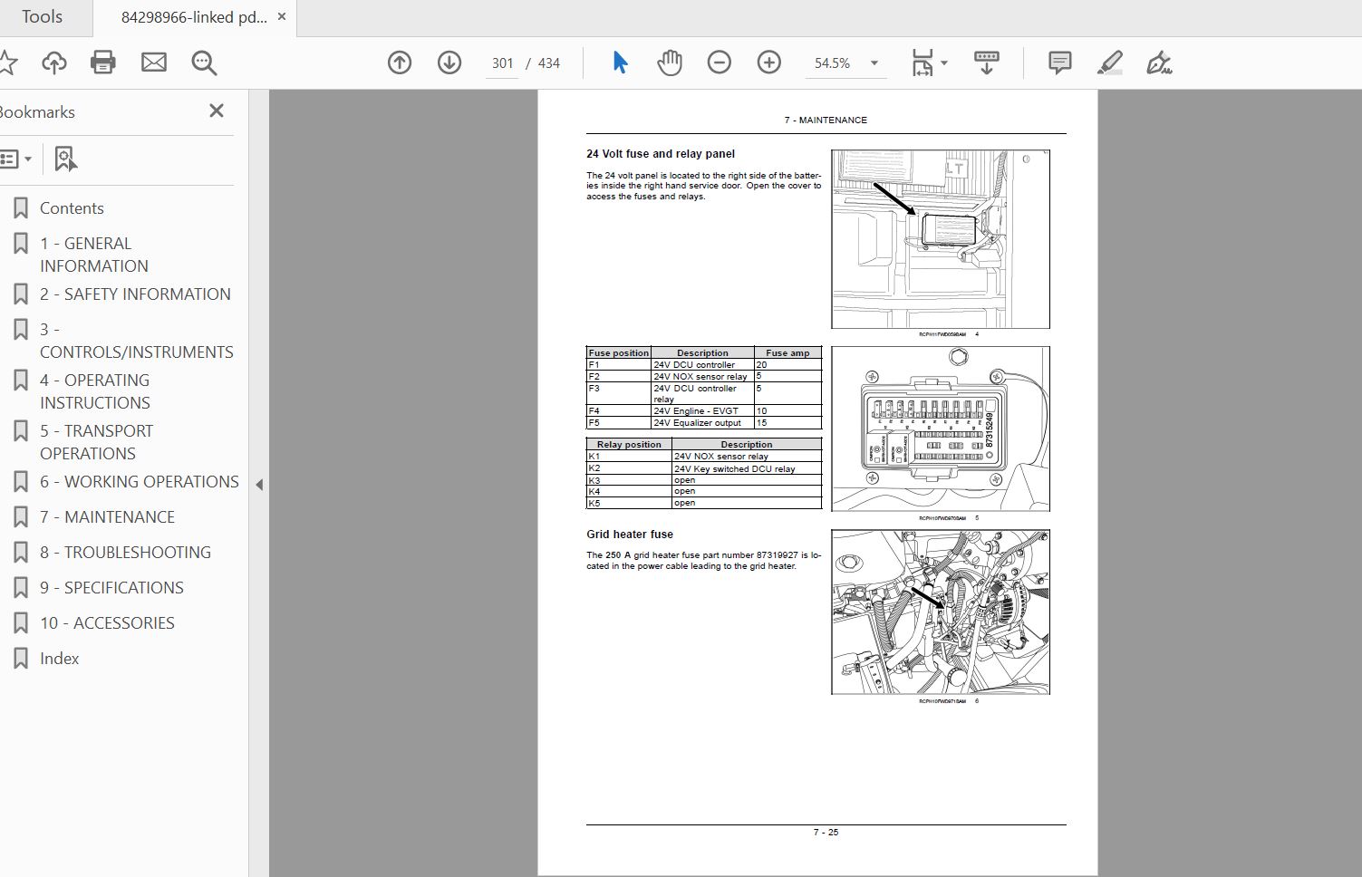Go to previous page arrow

400,63
